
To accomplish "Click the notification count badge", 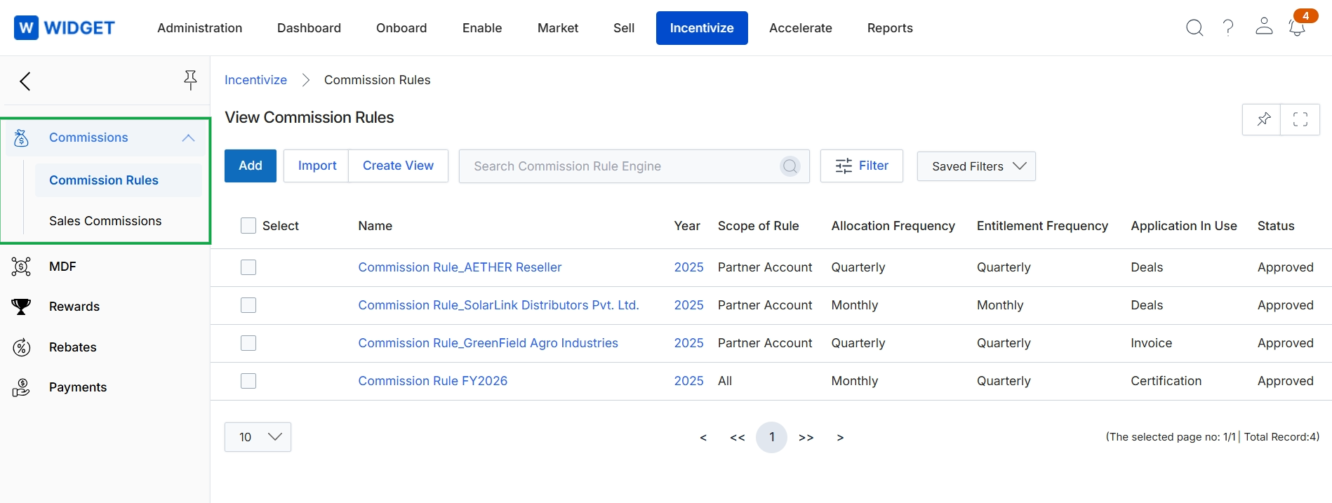I will pos(1305,15).
